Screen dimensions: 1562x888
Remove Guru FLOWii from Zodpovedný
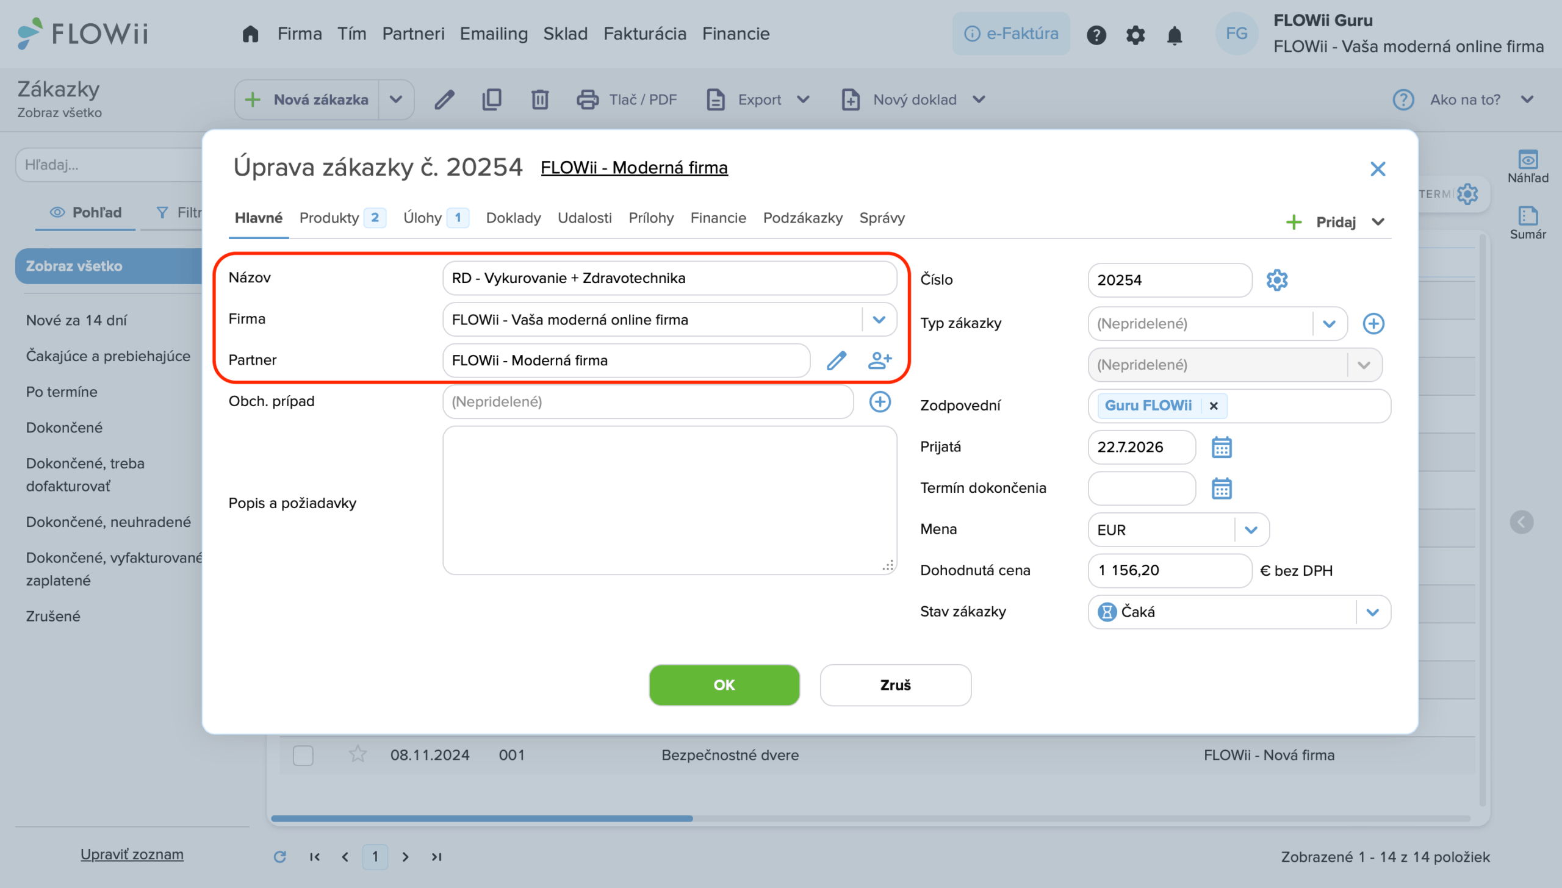1214,406
